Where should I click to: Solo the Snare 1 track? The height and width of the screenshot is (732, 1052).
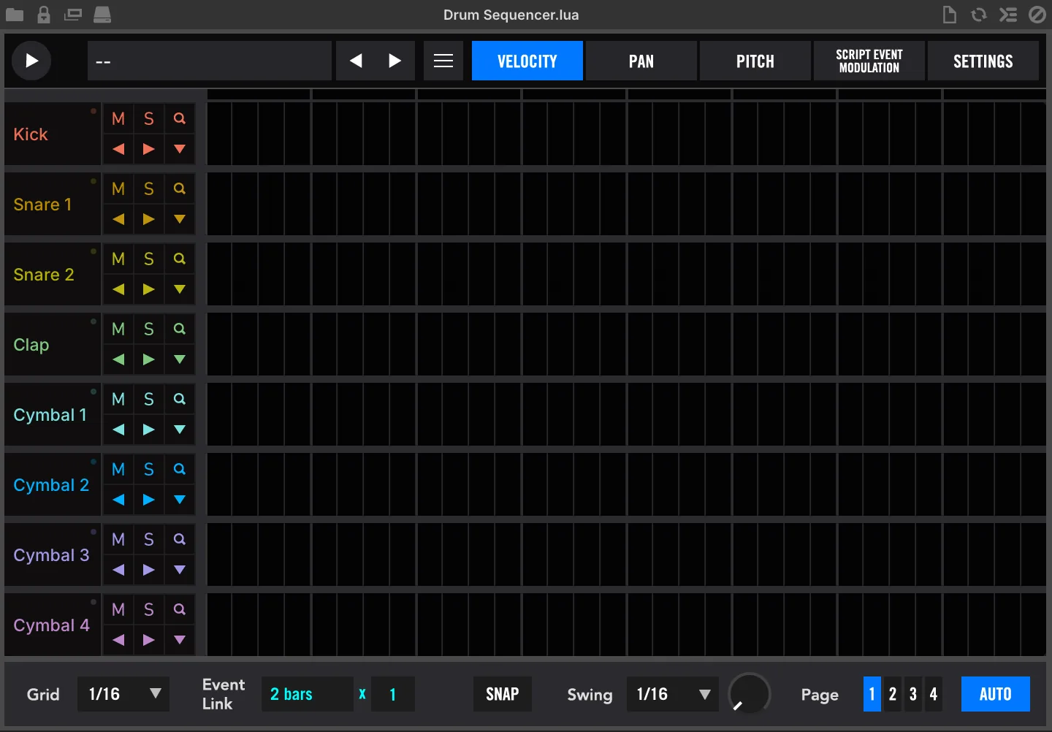149,188
